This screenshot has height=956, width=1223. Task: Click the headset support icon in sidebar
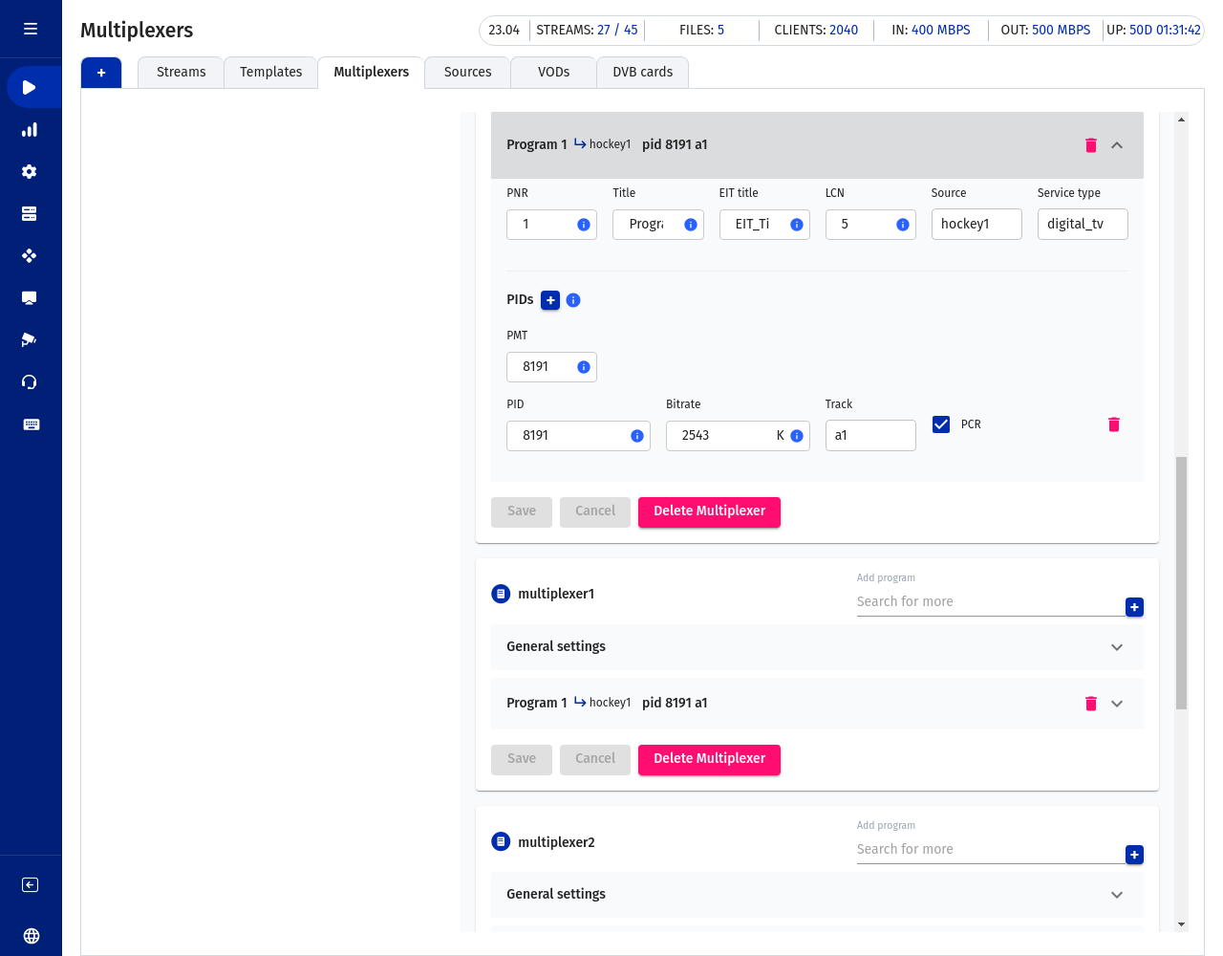click(x=30, y=382)
